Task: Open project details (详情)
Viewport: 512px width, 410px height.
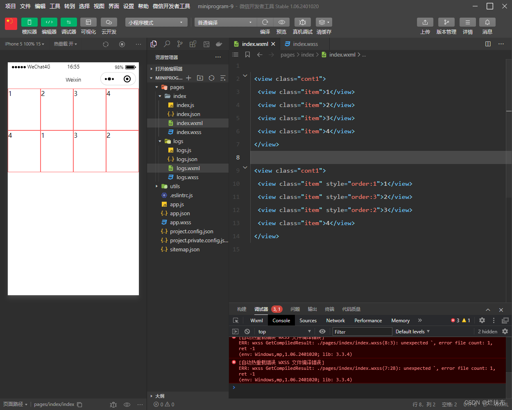Action: [x=468, y=22]
